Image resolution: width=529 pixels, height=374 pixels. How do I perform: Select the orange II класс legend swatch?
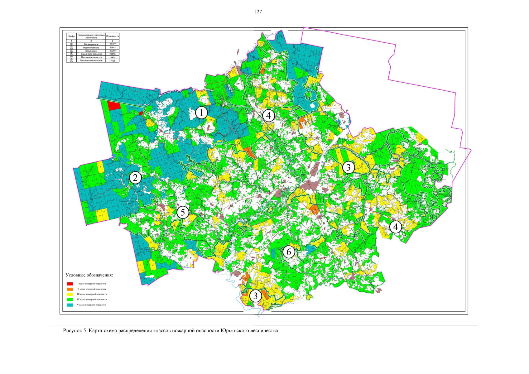[x=70, y=289]
